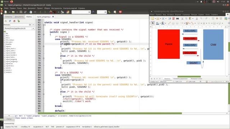Screen dimensions: 230x129
Task: Select the red Parent rectangle in Draw
Action: point(169,44)
